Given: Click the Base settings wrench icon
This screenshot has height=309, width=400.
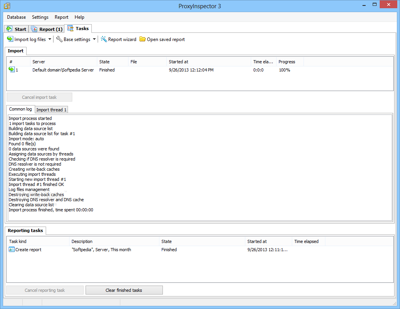Looking at the screenshot, I should pyautogui.click(x=59, y=39).
